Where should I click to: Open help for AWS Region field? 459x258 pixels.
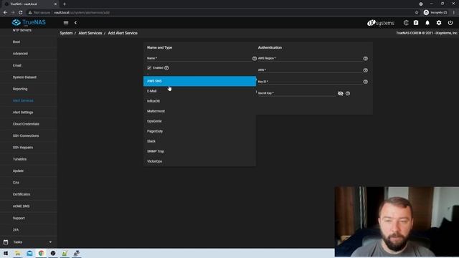point(365,59)
